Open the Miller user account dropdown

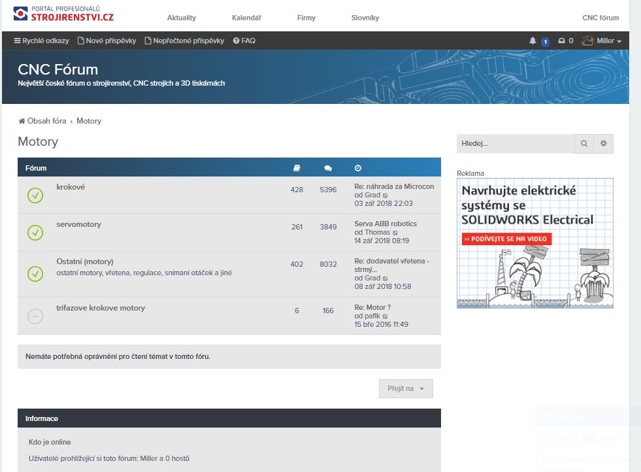tap(602, 41)
